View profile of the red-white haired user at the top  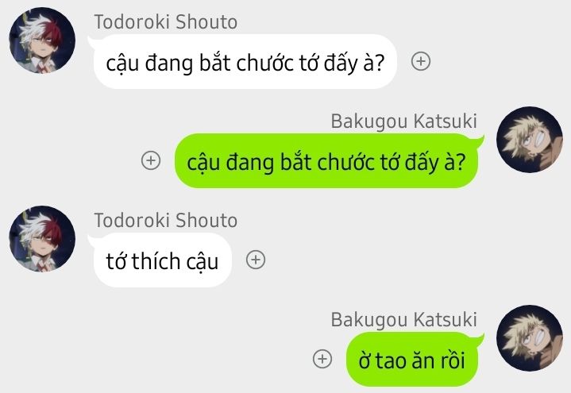pyautogui.click(x=42, y=40)
